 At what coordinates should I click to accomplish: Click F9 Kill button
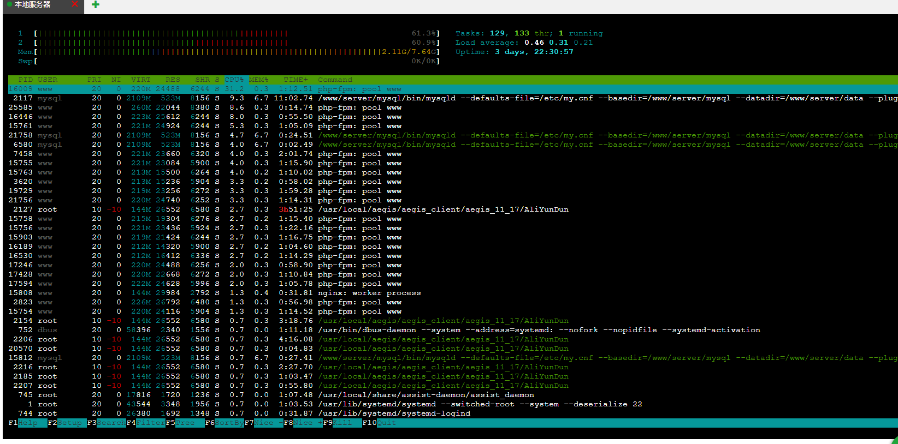coord(342,423)
